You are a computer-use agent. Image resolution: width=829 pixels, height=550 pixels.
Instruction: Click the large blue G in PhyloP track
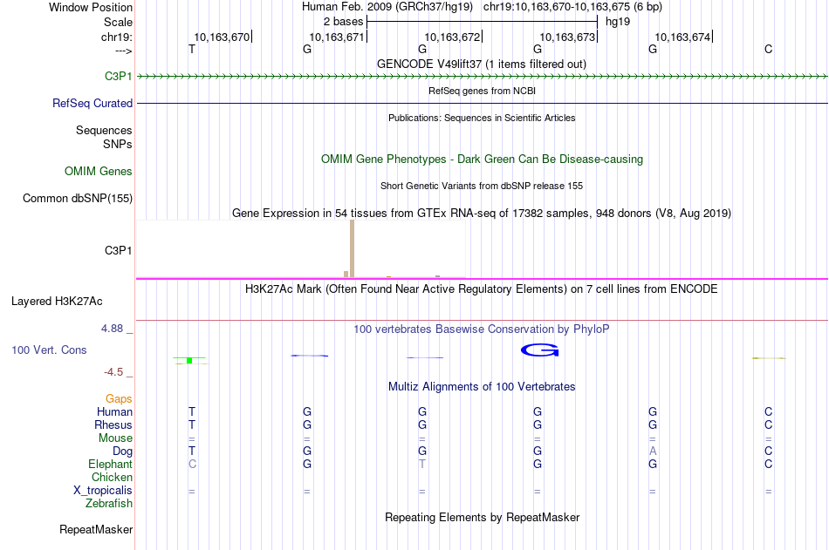pyautogui.click(x=540, y=350)
